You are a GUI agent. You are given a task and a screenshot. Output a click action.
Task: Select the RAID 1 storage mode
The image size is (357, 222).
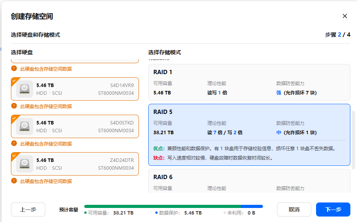249,82
